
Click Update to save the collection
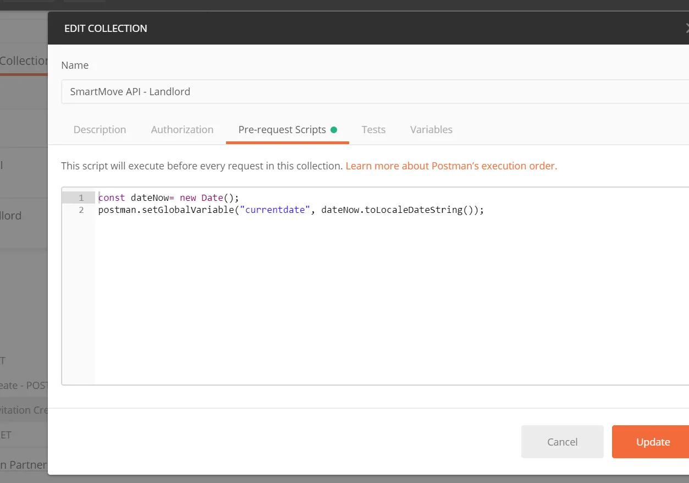point(652,442)
